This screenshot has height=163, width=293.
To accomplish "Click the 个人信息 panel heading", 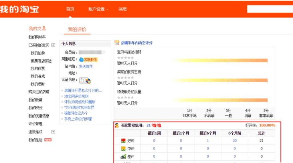I will tap(69, 44).
